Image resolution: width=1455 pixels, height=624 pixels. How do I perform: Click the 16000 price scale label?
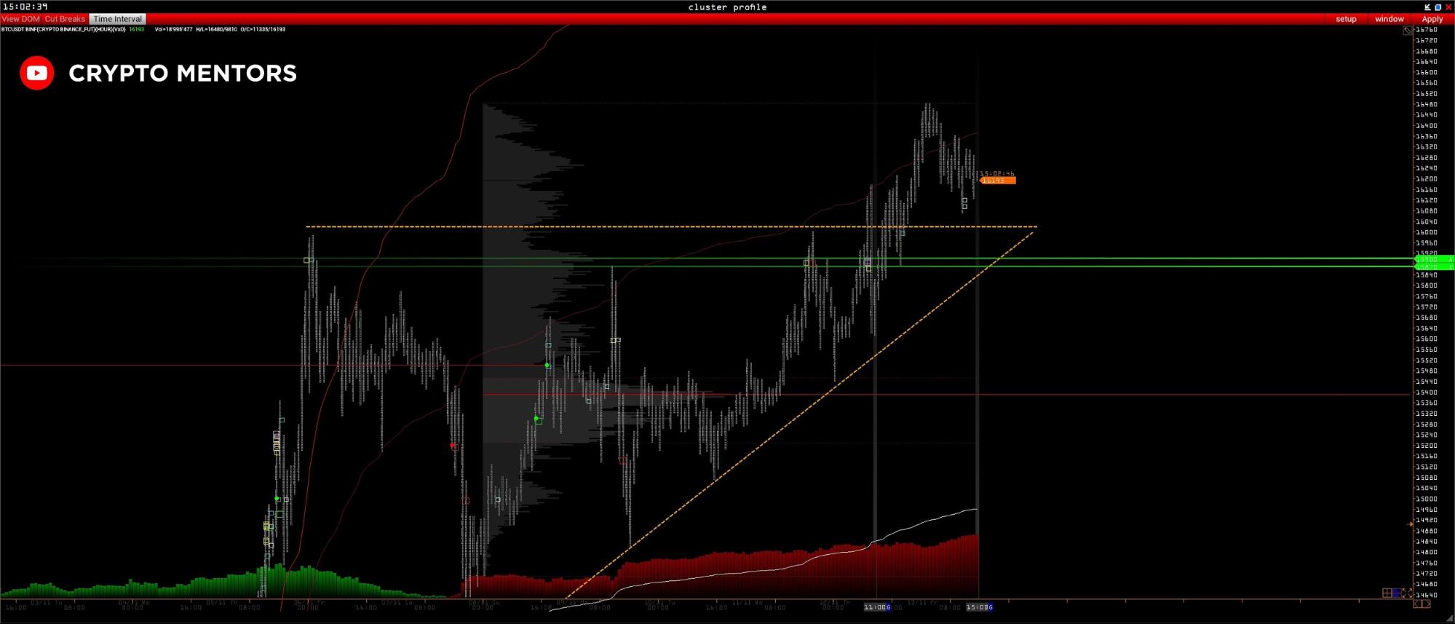tap(1427, 232)
